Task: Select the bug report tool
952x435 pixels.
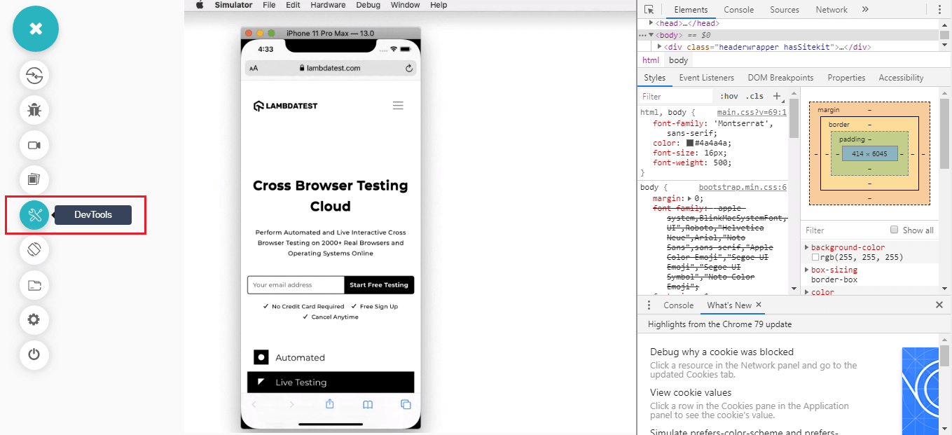Action: click(x=34, y=110)
